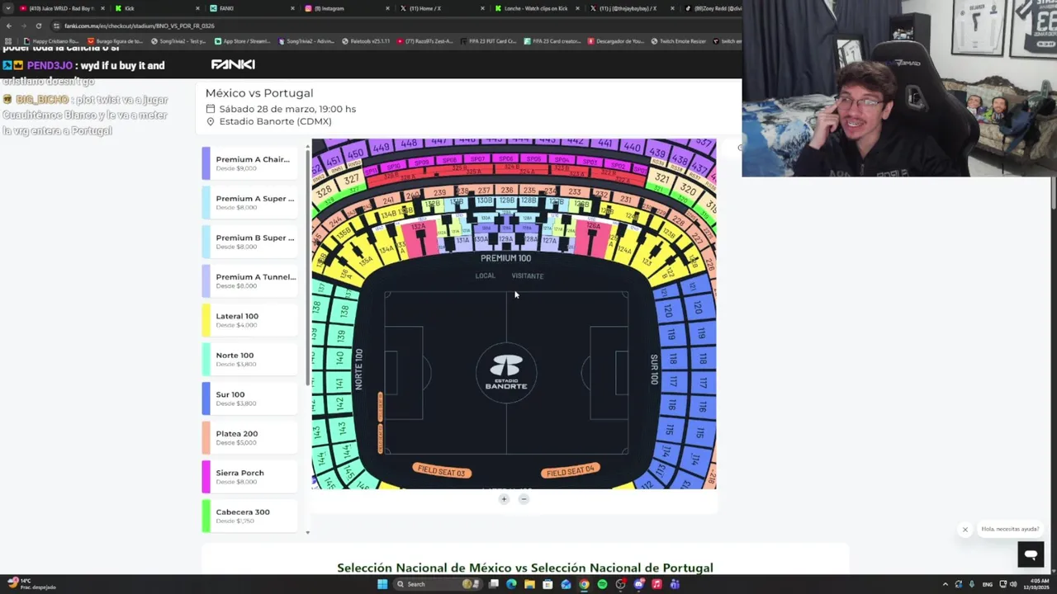The image size is (1057, 594).
Task: Open Discord from taskbar
Action: (639, 584)
